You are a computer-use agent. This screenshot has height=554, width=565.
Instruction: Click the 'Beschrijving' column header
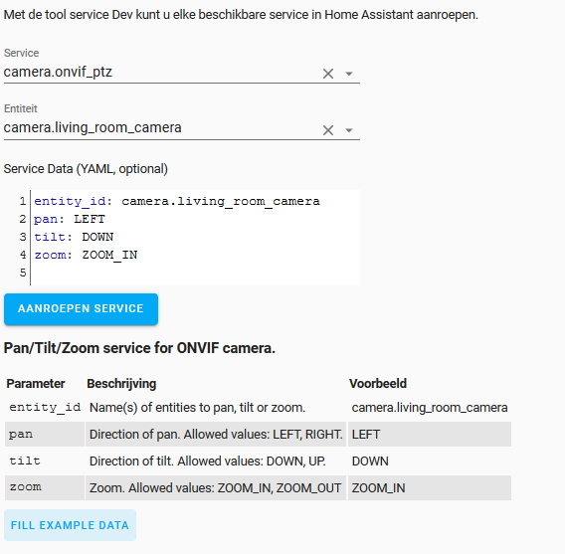(121, 384)
